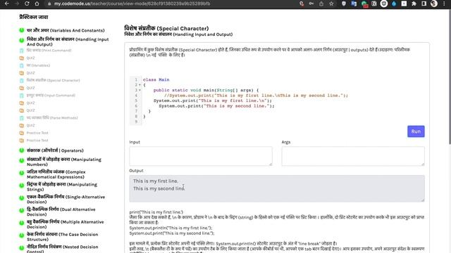Click the Output result text area
This screenshot has height=253, width=451.
(277, 188)
